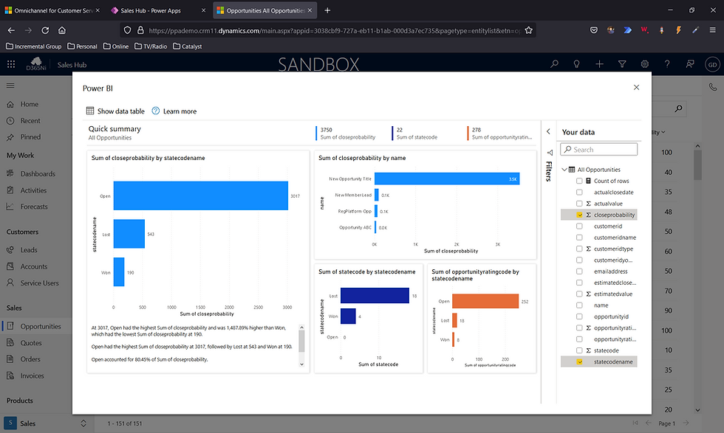Check the estimatedvalue field
The width and height of the screenshot is (724, 433).
coord(579,294)
